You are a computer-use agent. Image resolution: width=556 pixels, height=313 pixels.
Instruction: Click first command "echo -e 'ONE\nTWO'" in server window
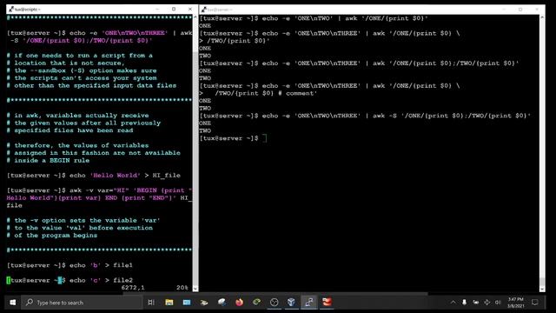tap(314, 18)
